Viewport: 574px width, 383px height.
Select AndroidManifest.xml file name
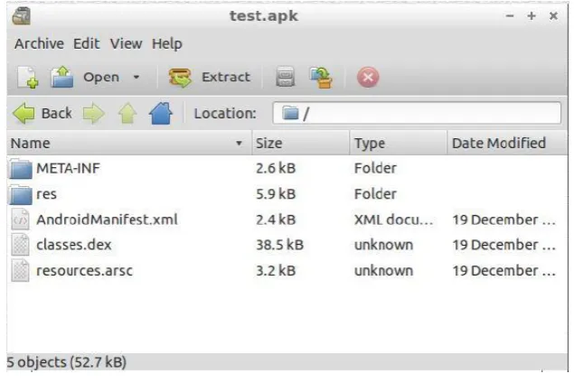click(x=107, y=220)
